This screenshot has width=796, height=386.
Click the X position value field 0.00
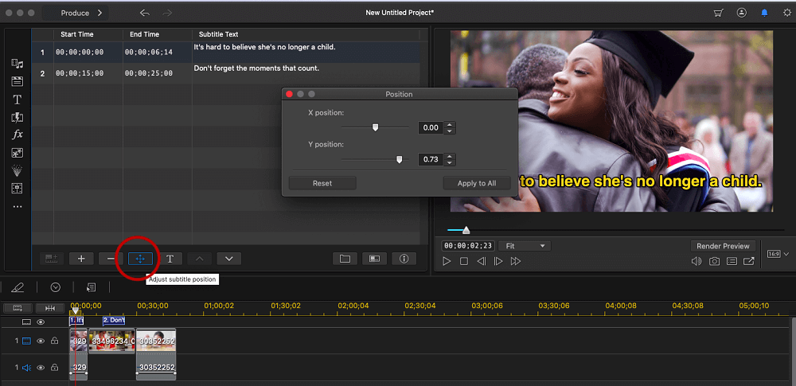[431, 127]
